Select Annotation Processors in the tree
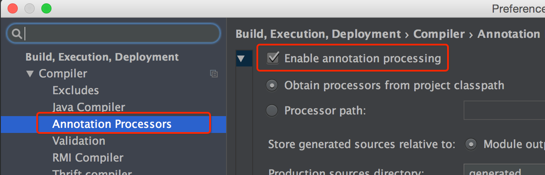 112,124
